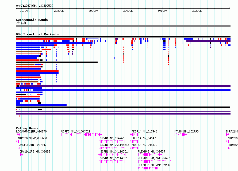Click the chr7:29674660..30295579 region label

click(x=34, y=6)
